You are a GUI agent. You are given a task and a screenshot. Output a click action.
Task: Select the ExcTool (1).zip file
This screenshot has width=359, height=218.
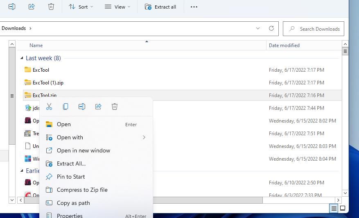click(48, 82)
